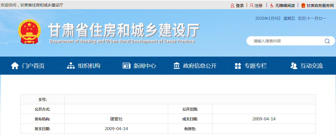The image size is (336, 136).
Task: Enable 无障碍阅读 accessible reading mode
Action: [x=285, y=6]
